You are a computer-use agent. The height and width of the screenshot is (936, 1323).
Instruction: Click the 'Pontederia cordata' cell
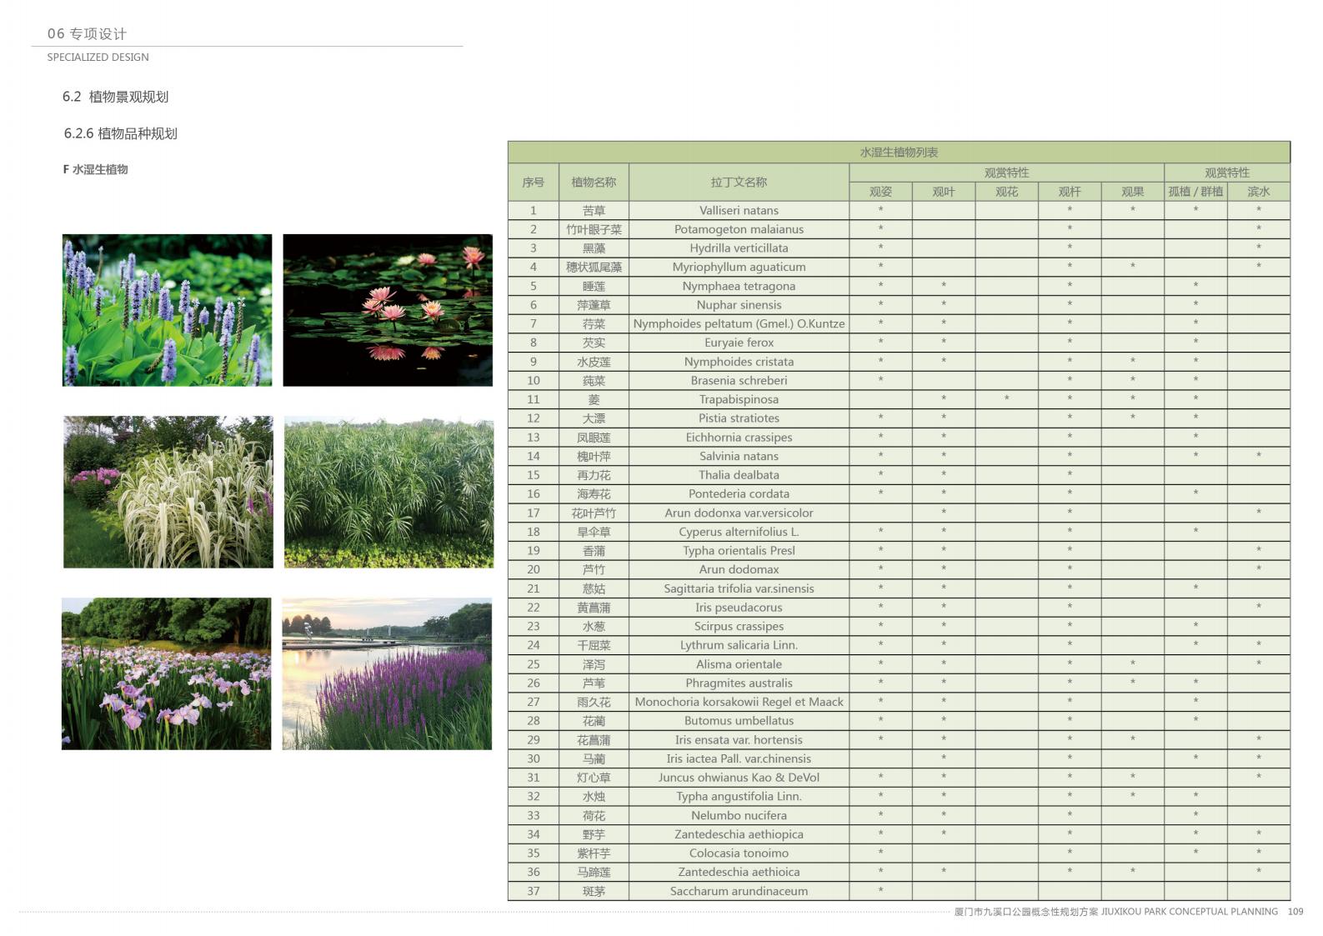739,494
